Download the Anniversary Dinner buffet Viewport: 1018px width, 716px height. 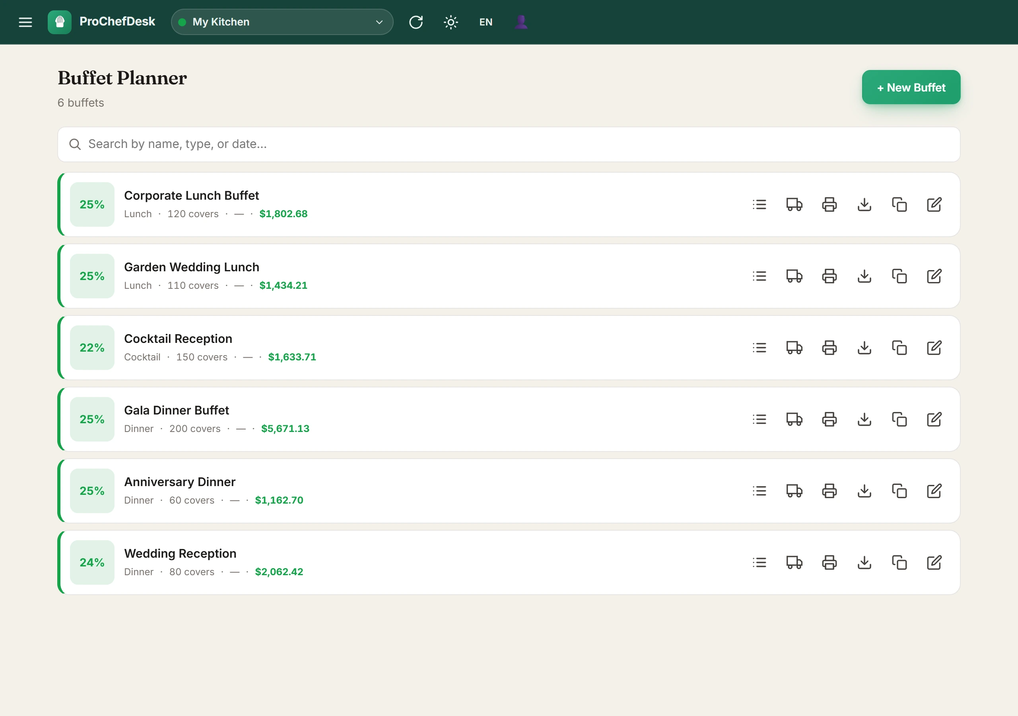point(864,491)
